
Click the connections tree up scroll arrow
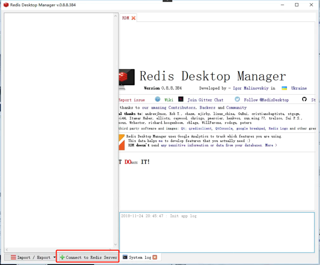[115, 16]
